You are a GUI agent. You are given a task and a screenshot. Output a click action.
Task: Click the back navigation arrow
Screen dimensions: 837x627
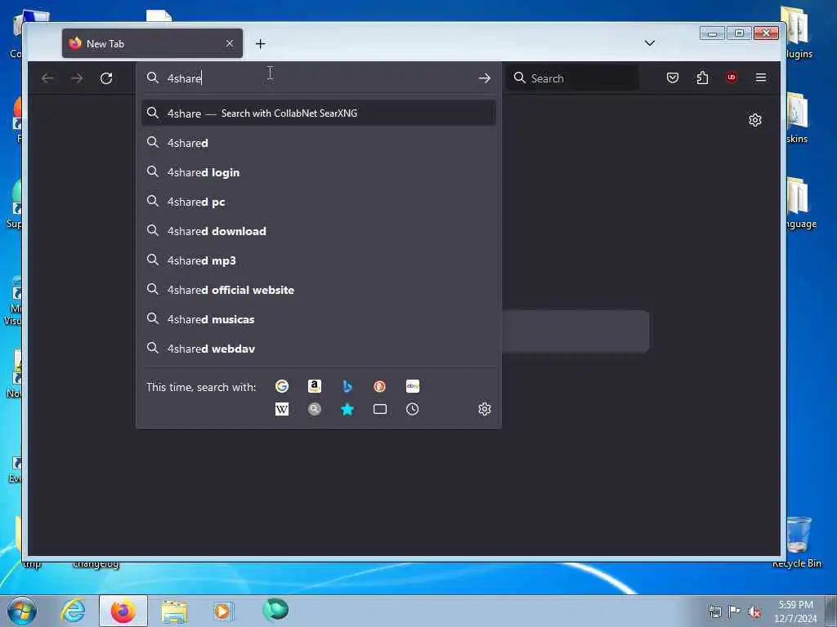[47, 78]
